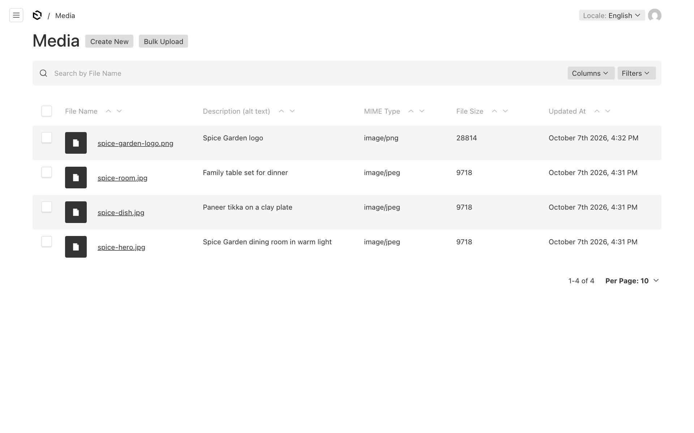694x433 pixels.
Task: Open spice-dish.jpg file link
Action: point(121,213)
